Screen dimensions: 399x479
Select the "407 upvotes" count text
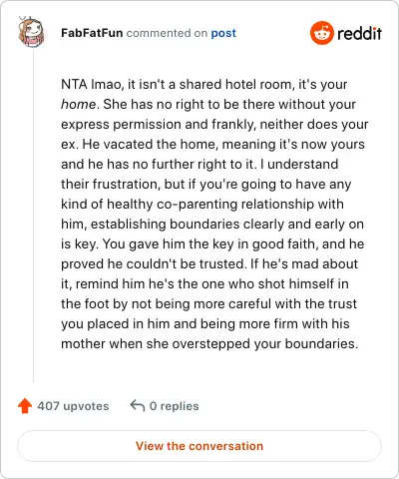pos(73,406)
